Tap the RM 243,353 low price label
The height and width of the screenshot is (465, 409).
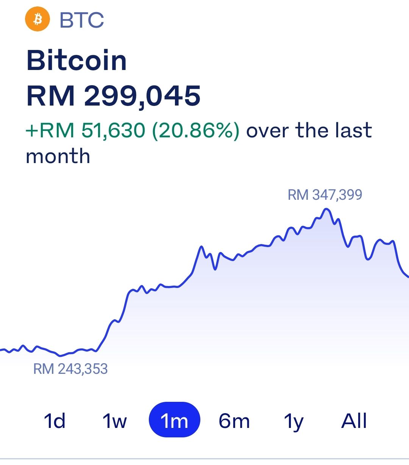pos(70,369)
